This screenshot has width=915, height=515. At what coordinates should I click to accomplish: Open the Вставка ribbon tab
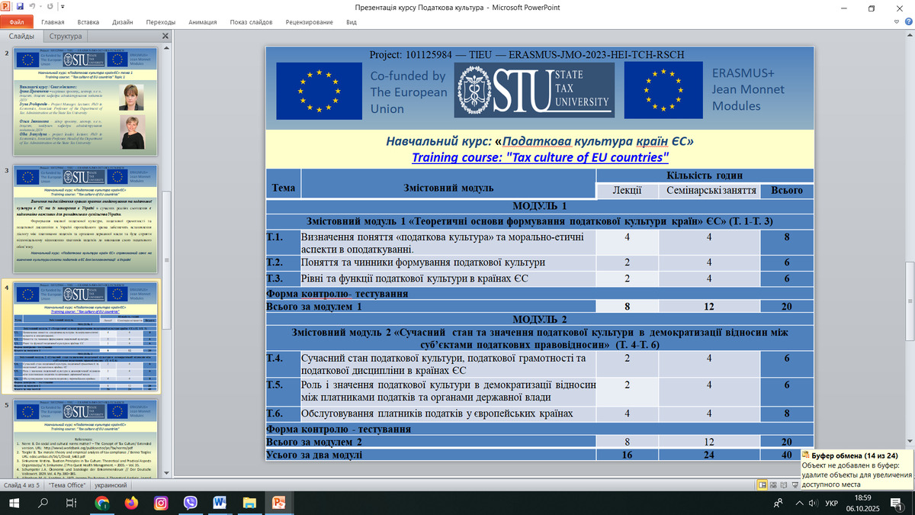pos(88,22)
